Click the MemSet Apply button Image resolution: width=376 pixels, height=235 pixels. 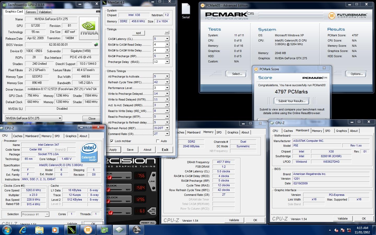coord(113,150)
